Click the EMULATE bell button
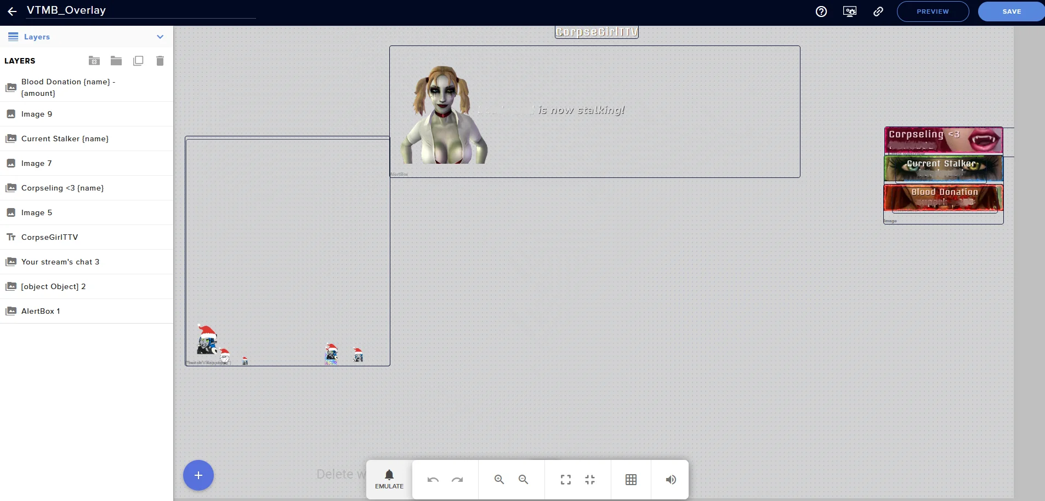This screenshot has height=501, width=1045. (389, 479)
